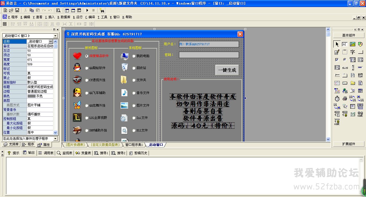The width and height of the screenshot is (366, 197).
Task: Open the T.工具 menu
Action: [102, 17]
